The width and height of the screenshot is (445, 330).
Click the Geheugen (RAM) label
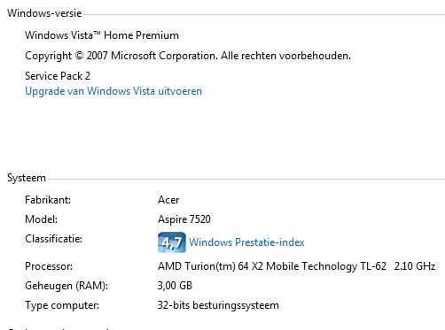(x=66, y=286)
